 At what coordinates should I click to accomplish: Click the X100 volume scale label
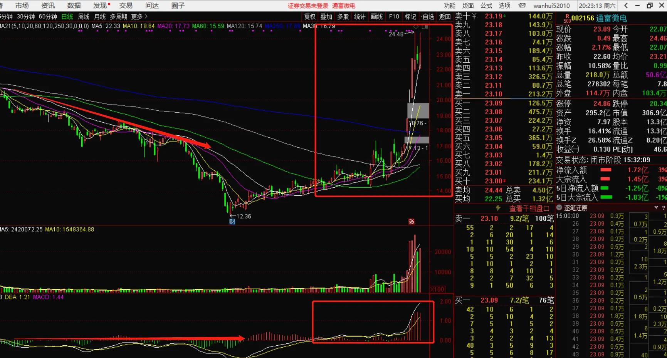point(437,289)
